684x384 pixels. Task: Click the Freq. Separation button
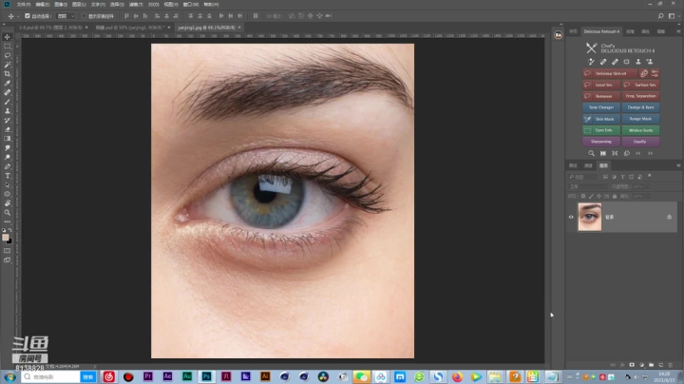coord(640,96)
